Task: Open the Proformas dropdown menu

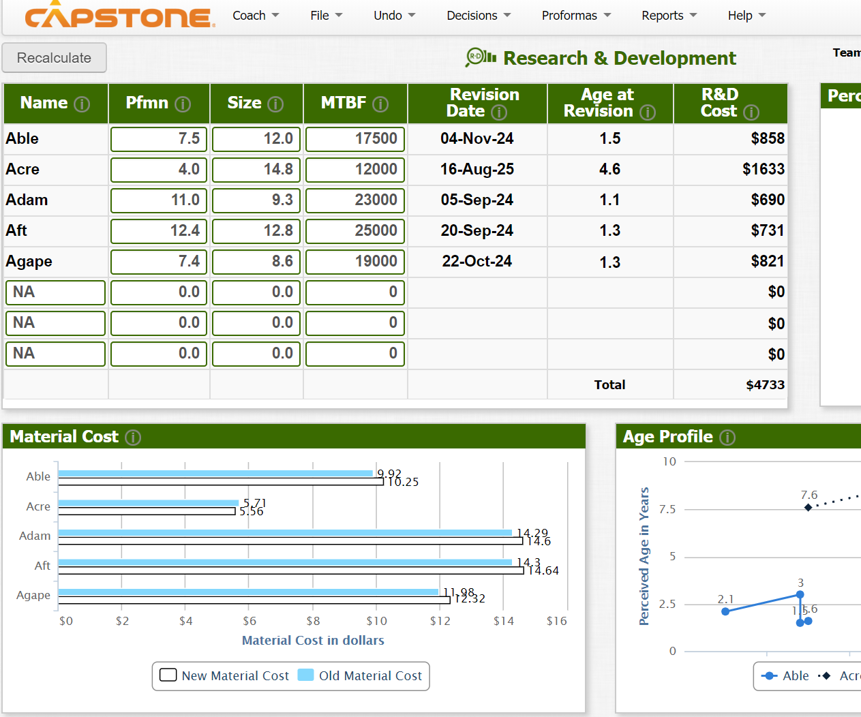Action: pos(576,16)
